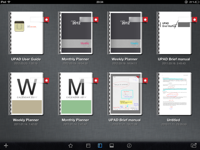Click the date '2012.03.19. 16:54:30'
Image resolution: width=200 pixels, height=150 pixels.
pyautogui.click(x=75, y=63)
